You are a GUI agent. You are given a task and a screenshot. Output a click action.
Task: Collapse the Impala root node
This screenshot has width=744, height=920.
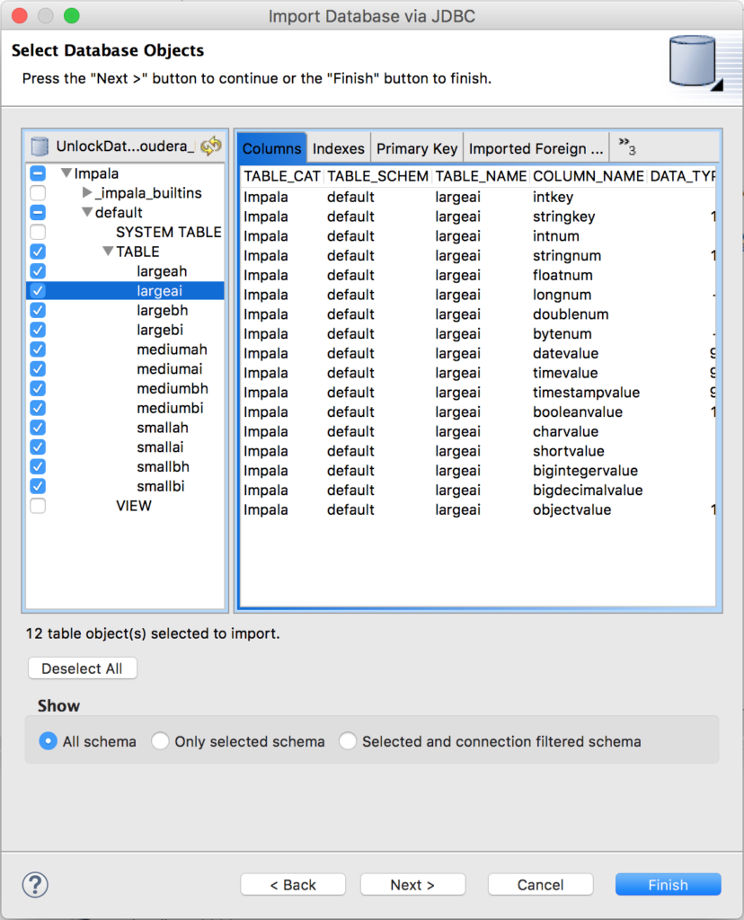click(x=66, y=173)
